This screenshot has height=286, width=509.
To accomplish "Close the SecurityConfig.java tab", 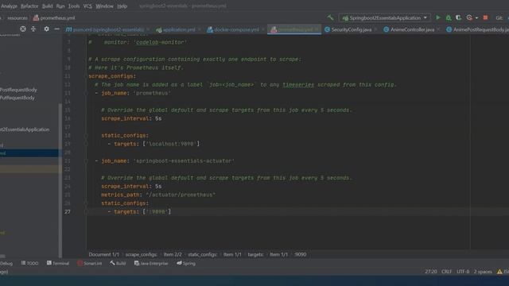I will pyautogui.click(x=375, y=29).
